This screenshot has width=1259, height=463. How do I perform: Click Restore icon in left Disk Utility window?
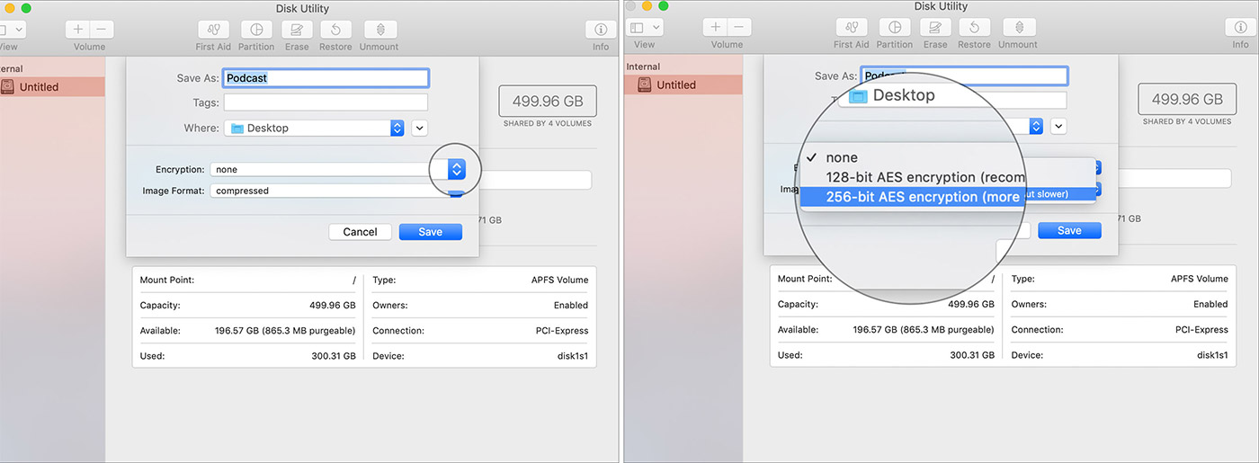336,29
